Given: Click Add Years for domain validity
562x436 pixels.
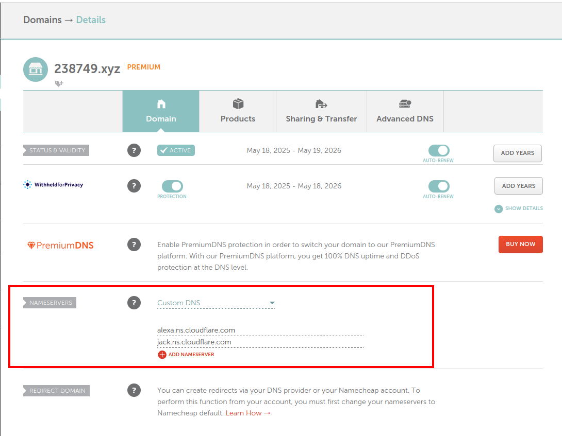Looking at the screenshot, I should click(x=518, y=153).
